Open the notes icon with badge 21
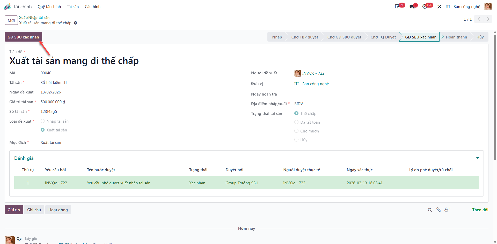Image resolution: width=497 pixels, height=244 pixels. click(397, 6)
